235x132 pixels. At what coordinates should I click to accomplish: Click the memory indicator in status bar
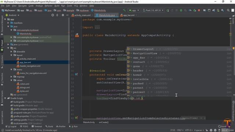(x=227, y=130)
